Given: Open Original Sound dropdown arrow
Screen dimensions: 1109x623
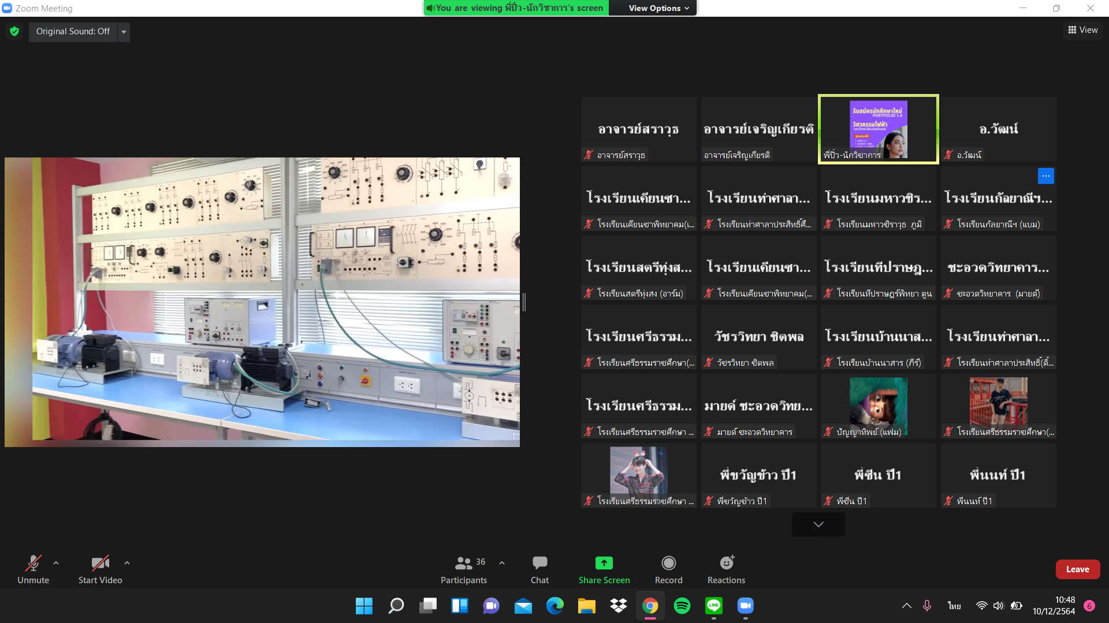Looking at the screenshot, I should click(124, 32).
